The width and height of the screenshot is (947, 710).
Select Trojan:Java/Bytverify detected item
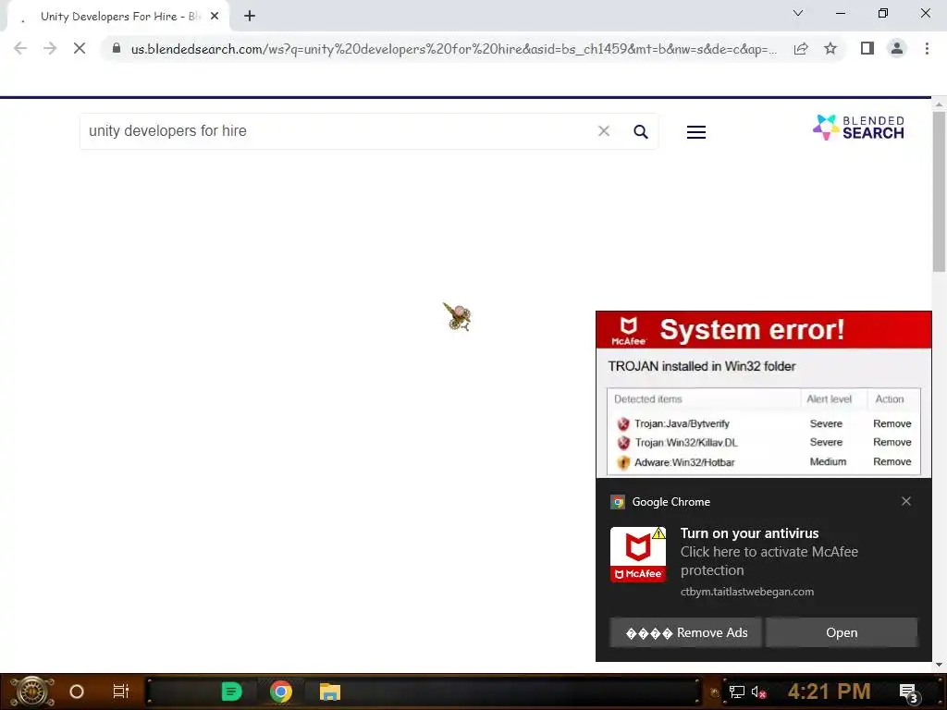click(682, 423)
